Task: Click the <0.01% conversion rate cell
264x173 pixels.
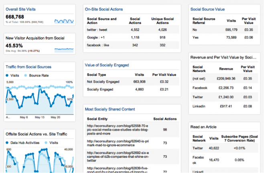Action: [240, 148]
